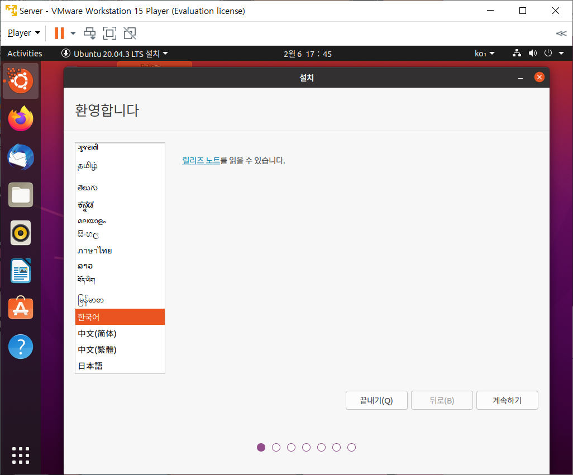Open the Player menu
The width and height of the screenshot is (573, 475).
point(24,33)
